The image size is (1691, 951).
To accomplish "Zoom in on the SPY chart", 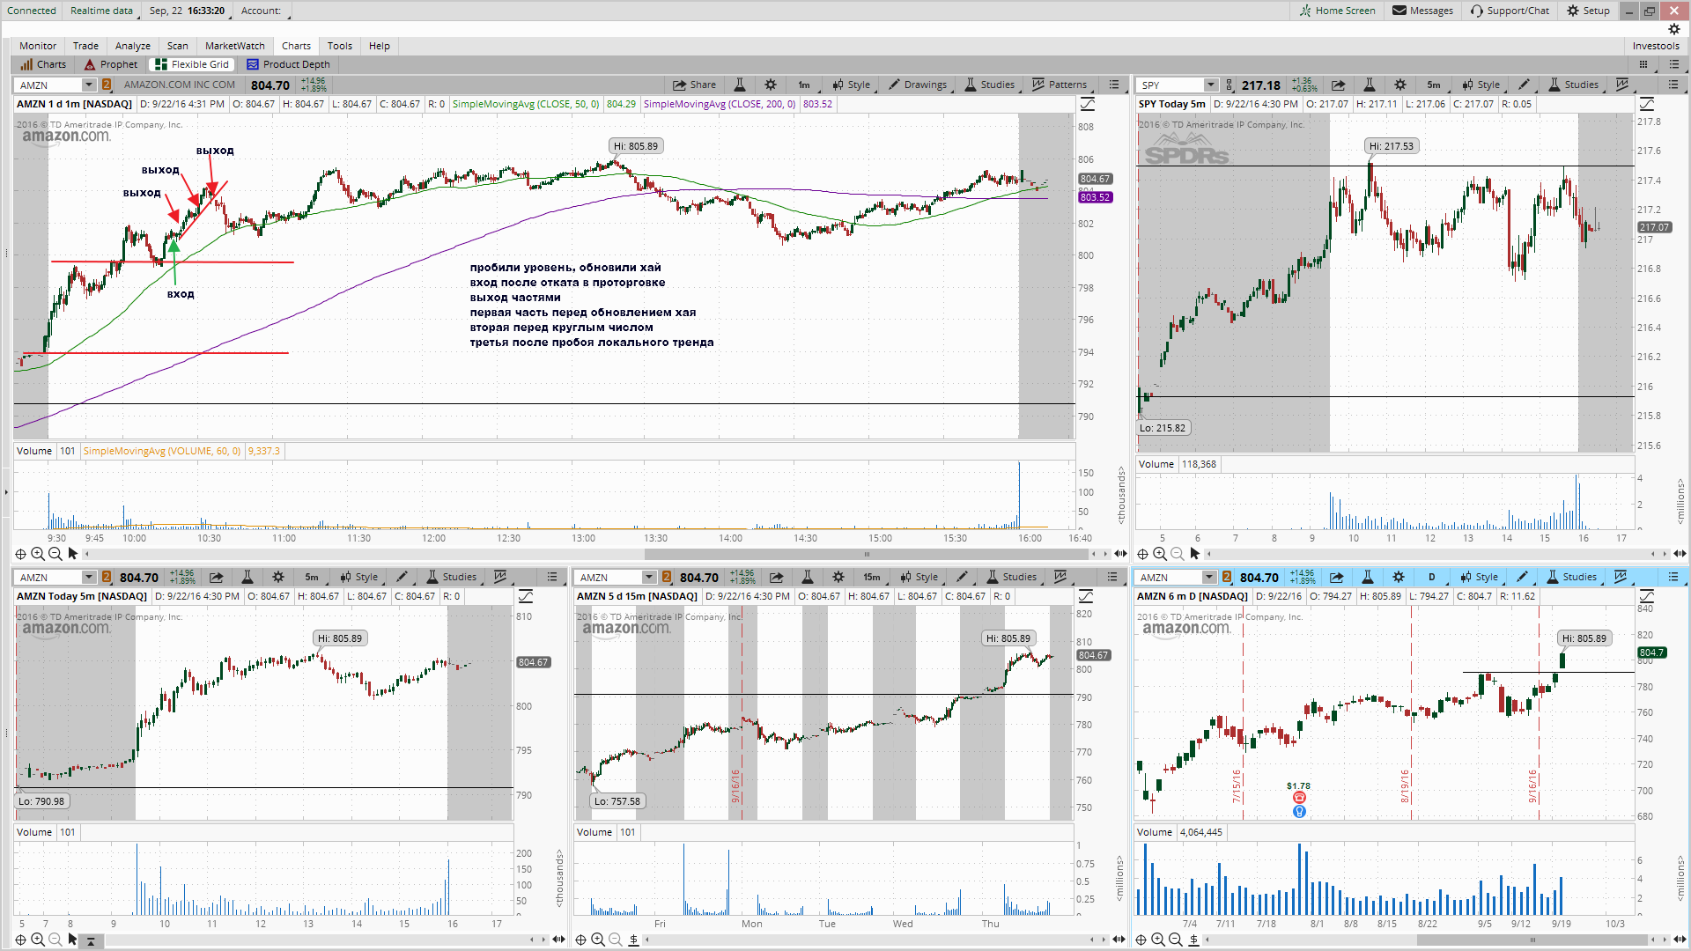I will [1160, 554].
